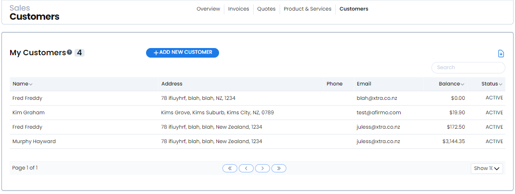Click the customer count badge showing 4
Image resolution: width=515 pixels, height=194 pixels.
(x=79, y=53)
